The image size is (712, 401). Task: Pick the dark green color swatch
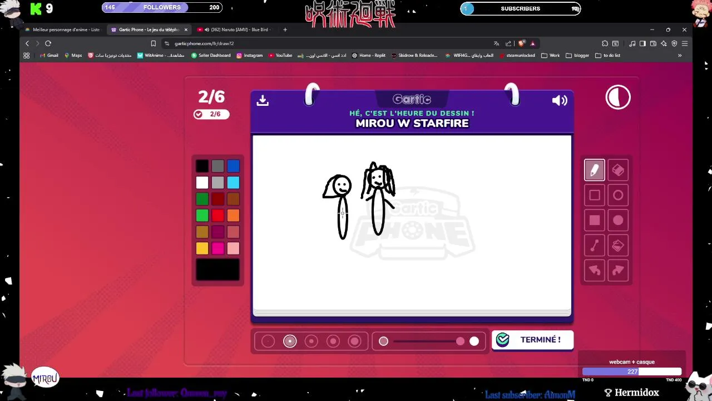(x=202, y=199)
